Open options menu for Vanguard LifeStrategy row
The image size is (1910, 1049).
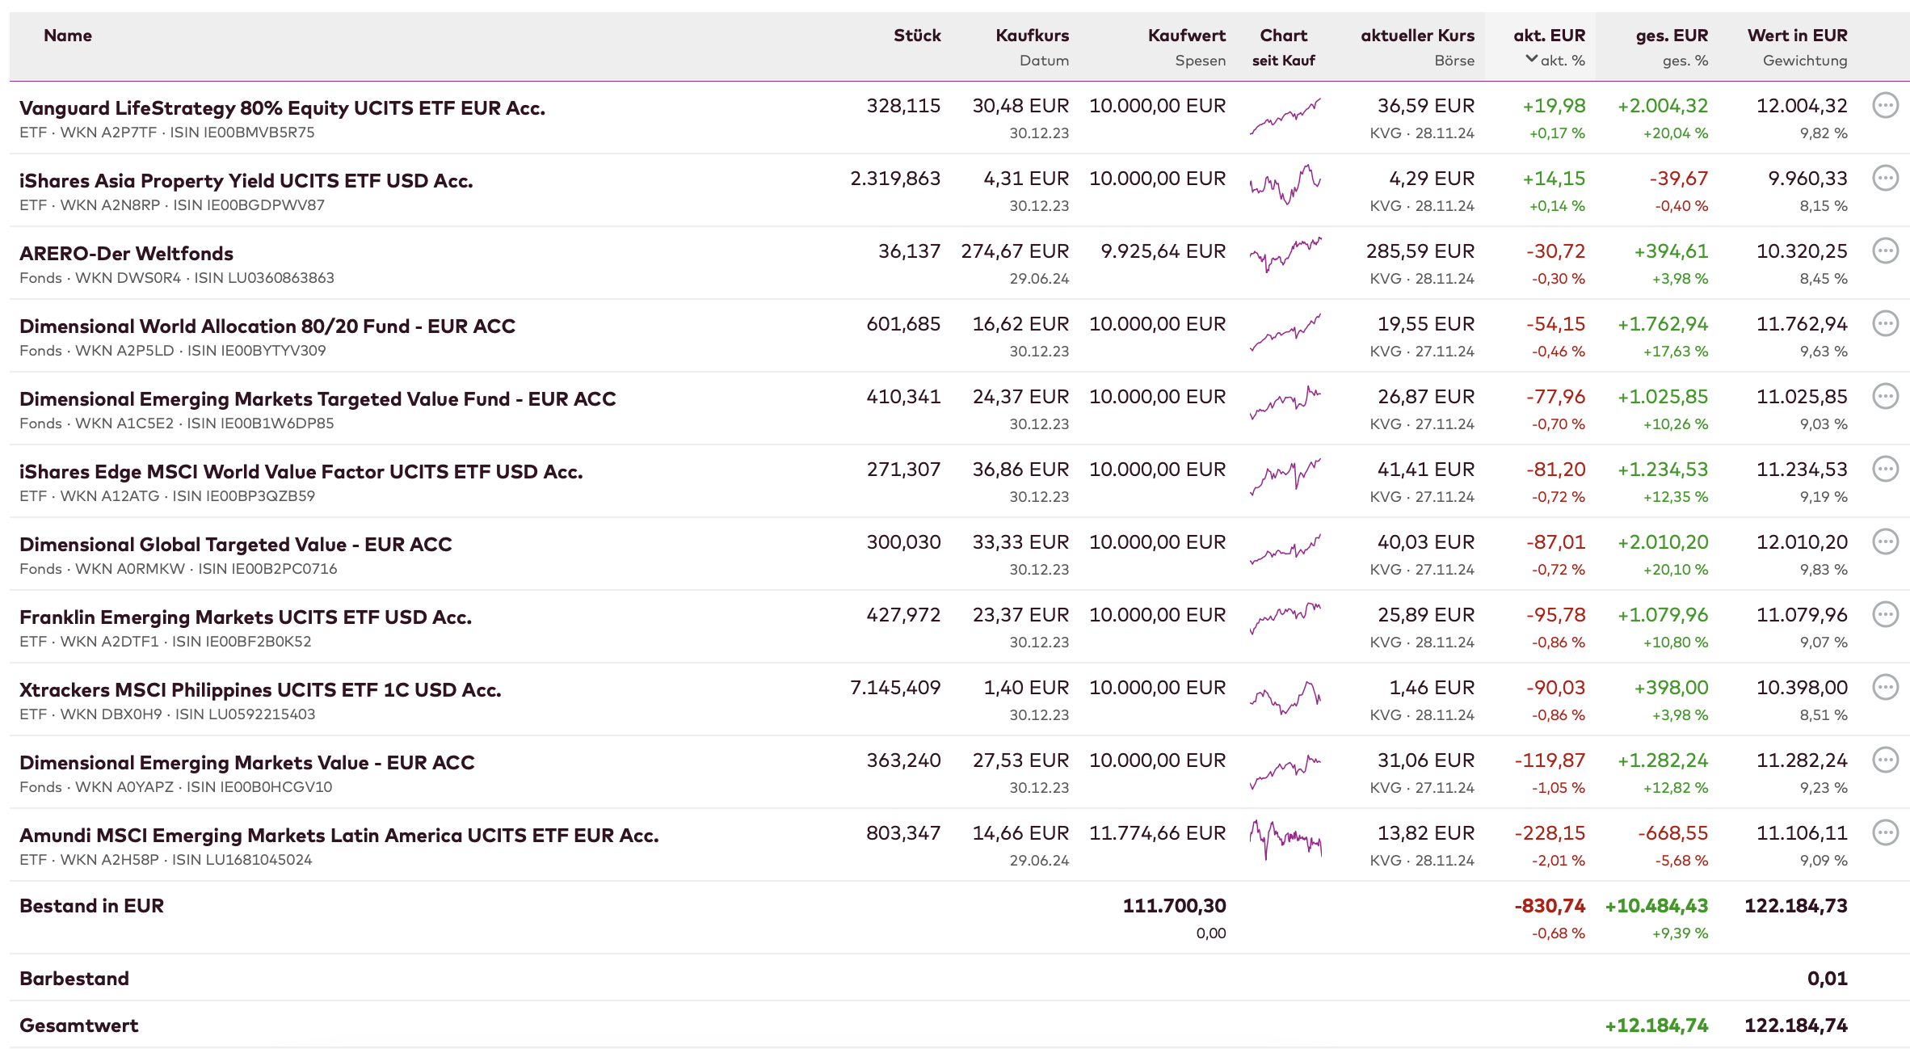(x=1885, y=105)
